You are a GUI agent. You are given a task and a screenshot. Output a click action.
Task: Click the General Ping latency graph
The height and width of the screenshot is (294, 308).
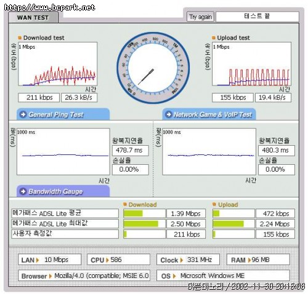(63, 152)
